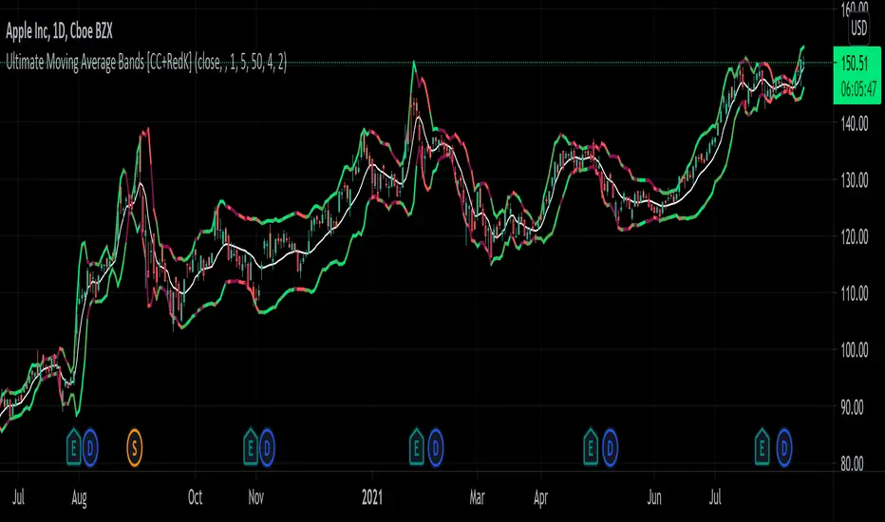Click the orange split marker S
Viewport: 885px width, 522px height.
pyautogui.click(x=134, y=448)
